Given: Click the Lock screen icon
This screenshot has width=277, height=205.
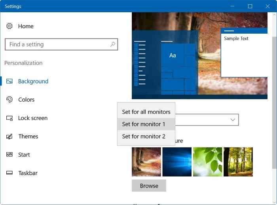Looking at the screenshot, I should point(9,118).
